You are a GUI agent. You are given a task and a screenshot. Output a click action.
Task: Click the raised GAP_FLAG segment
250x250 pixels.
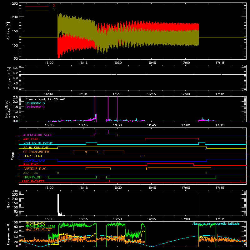coord(172,138)
